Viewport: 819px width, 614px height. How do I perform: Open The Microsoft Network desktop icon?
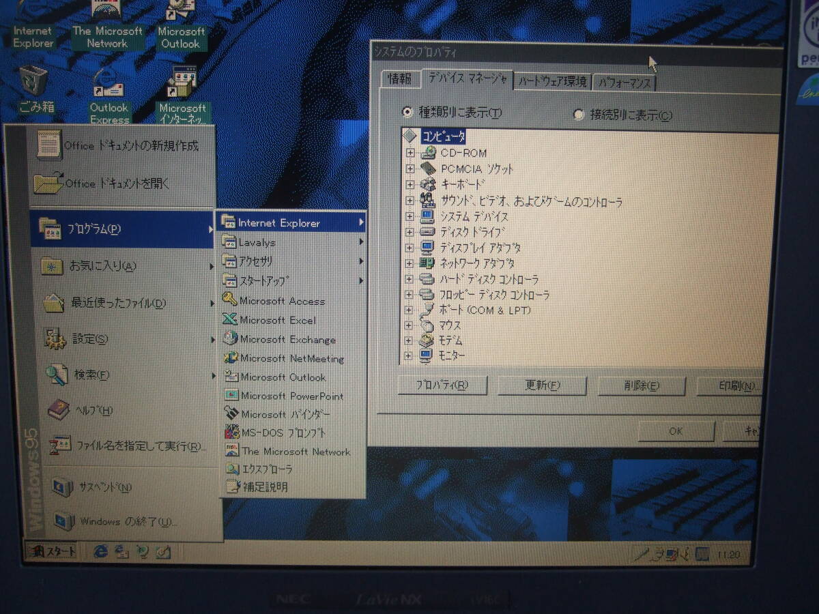click(107, 24)
